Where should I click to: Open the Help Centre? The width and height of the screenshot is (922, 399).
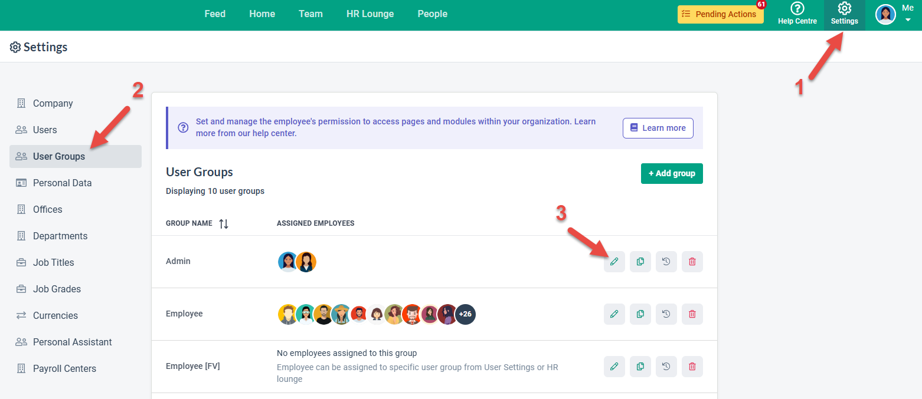797,14
